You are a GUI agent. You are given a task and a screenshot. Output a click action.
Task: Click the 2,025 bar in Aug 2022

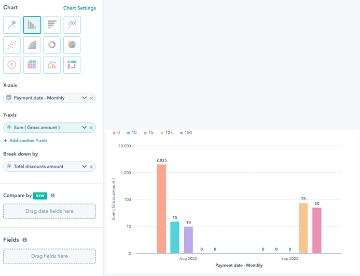coord(161,209)
